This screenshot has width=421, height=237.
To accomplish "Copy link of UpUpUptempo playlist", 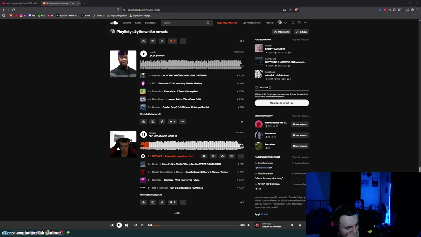I will click(153, 121).
